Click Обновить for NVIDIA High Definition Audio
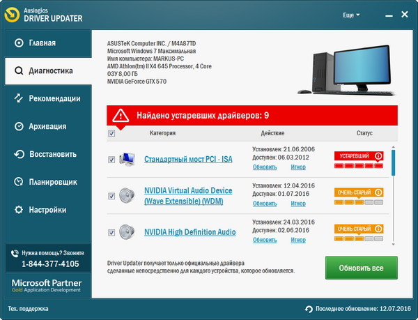Screen dimensions: 418x320 coord(265,240)
